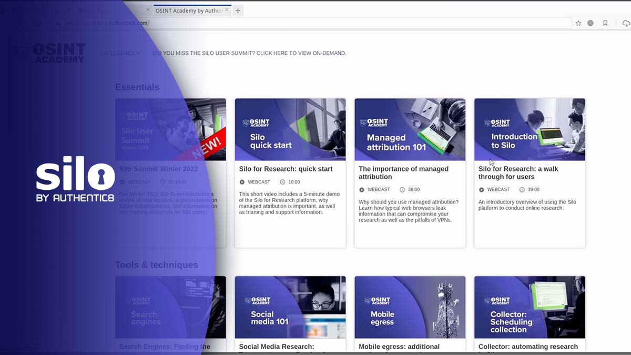Click the Essentials section heading

(x=137, y=87)
